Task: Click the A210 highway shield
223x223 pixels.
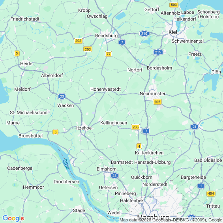Action: [144, 34]
